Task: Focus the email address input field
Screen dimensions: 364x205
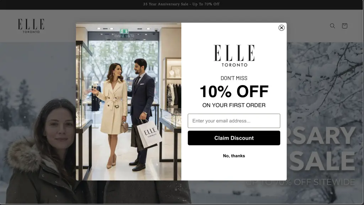Action: tap(234, 121)
